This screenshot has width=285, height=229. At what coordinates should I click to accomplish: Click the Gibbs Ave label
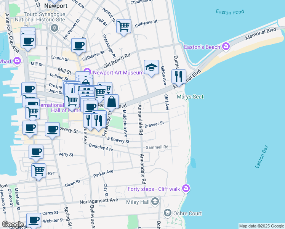[163, 75]
